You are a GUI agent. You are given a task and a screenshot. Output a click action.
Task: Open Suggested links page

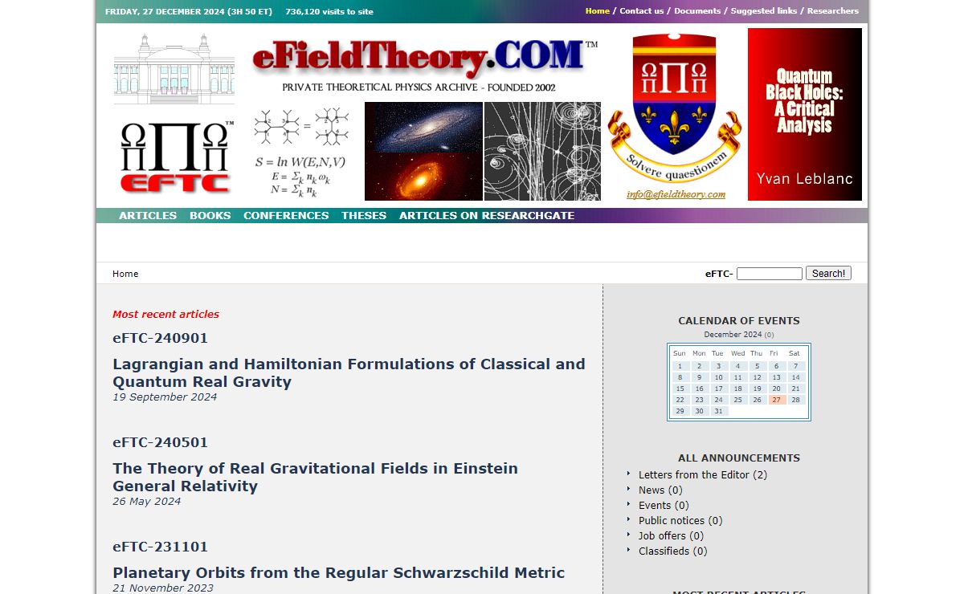click(x=764, y=11)
